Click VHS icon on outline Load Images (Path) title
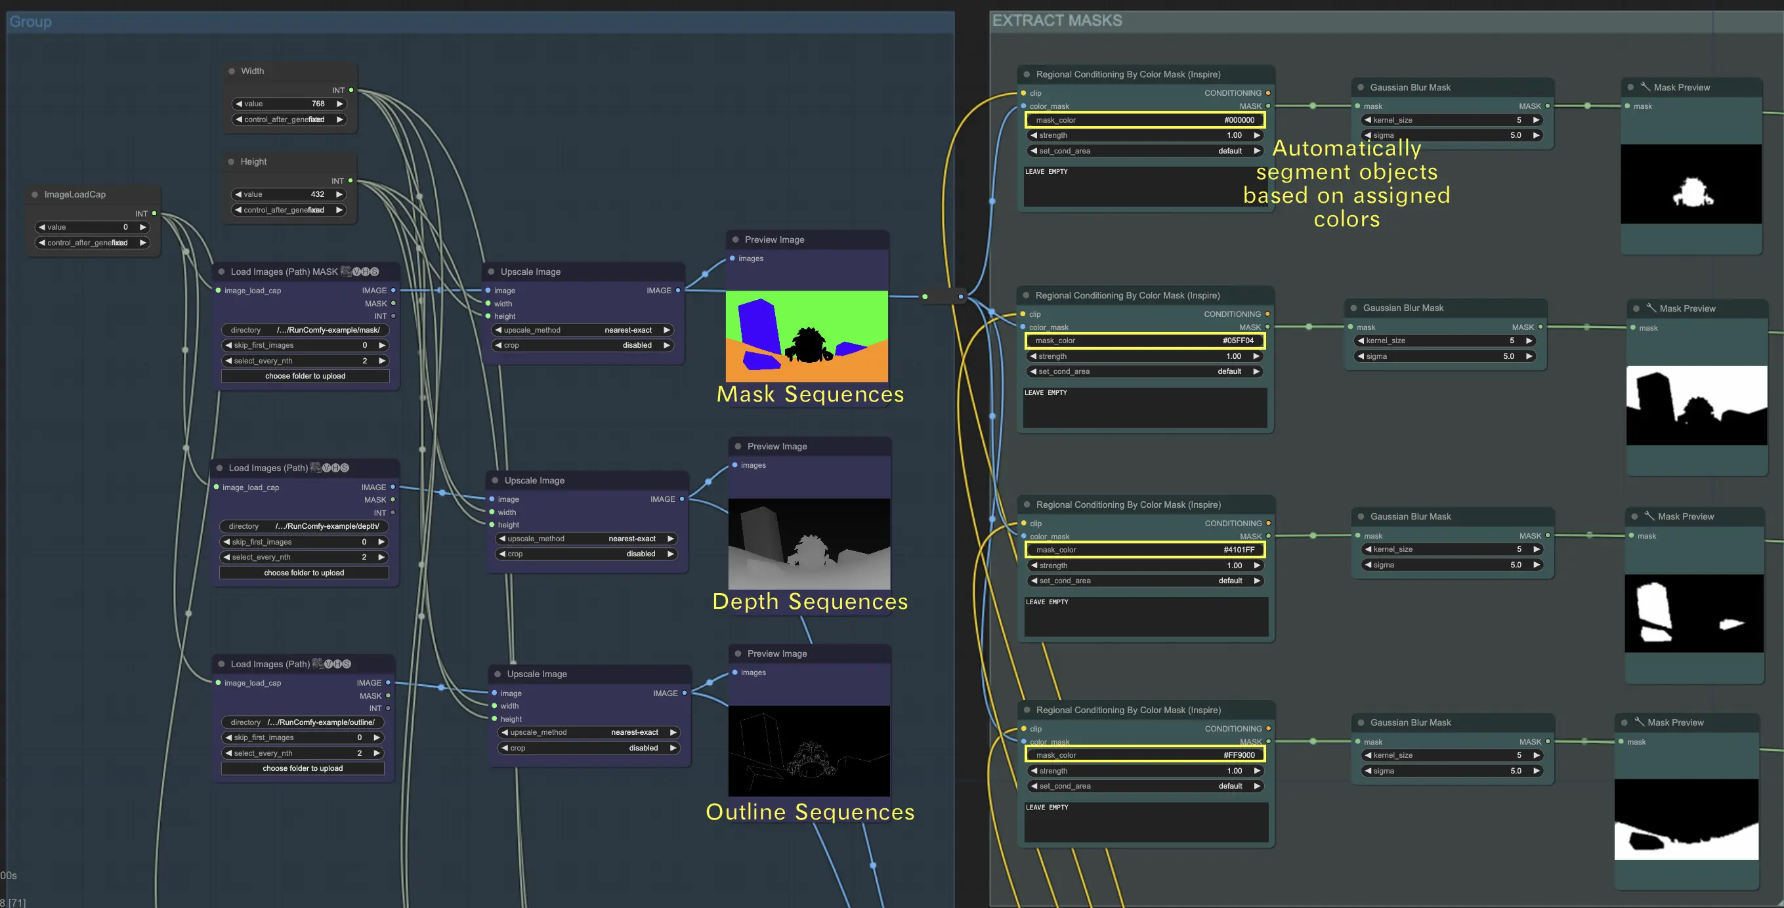 pos(331,664)
